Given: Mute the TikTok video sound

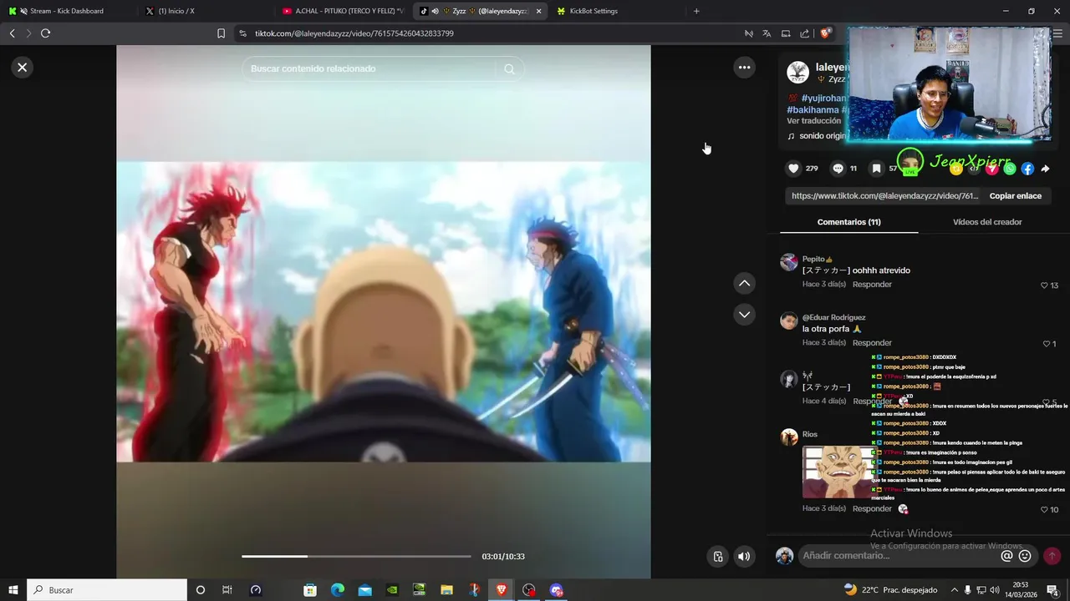Looking at the screenshot, I should [x=744, y=557].
